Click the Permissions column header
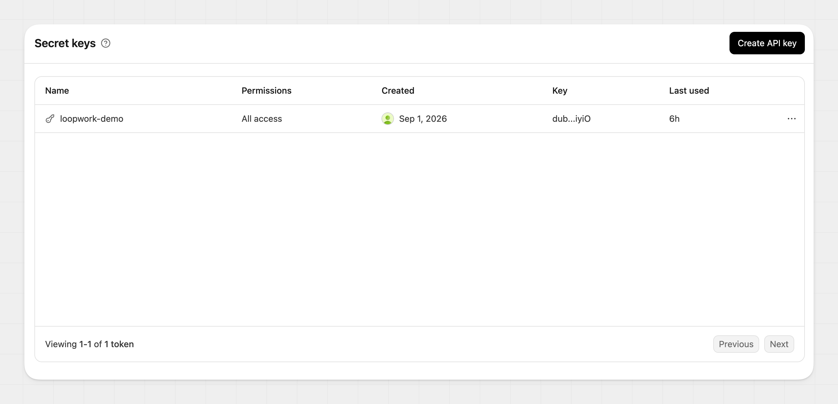The height and width of the screenshot is (404, 838). click(x=266, y=91)
